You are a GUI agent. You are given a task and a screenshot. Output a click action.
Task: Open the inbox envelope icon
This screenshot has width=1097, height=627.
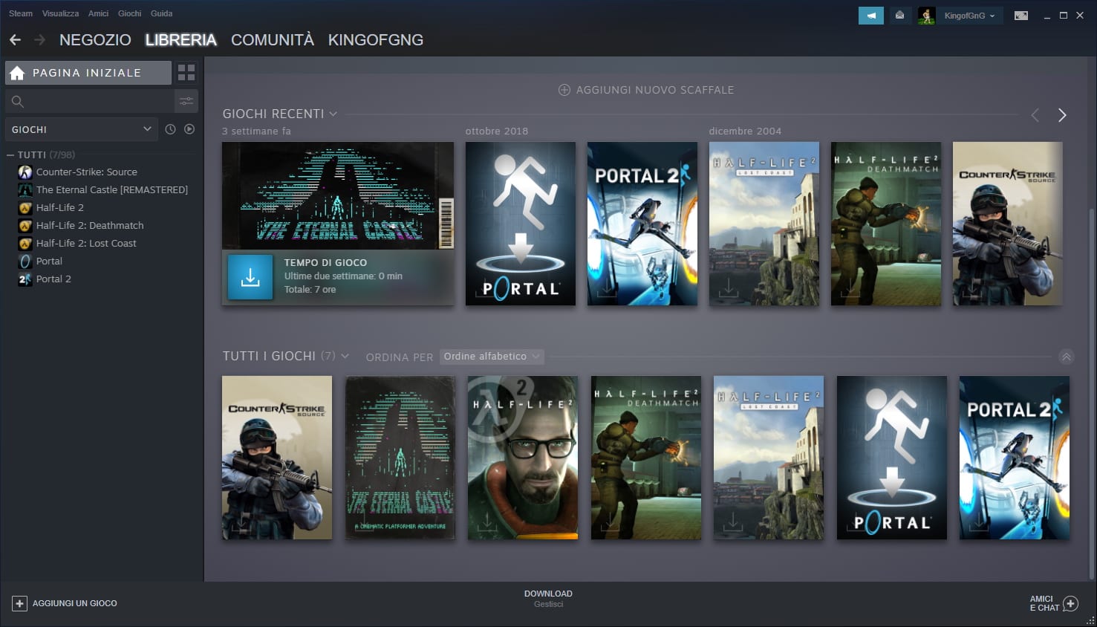point(899,16)
